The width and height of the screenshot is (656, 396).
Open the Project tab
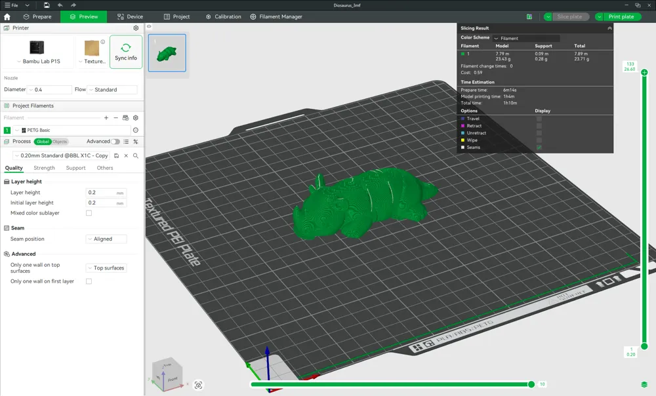[176, 17]
